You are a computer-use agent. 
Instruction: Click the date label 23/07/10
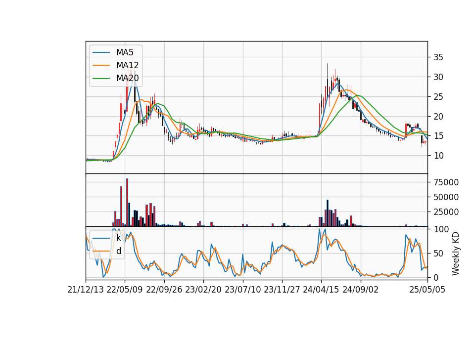(x=242, y=290)
